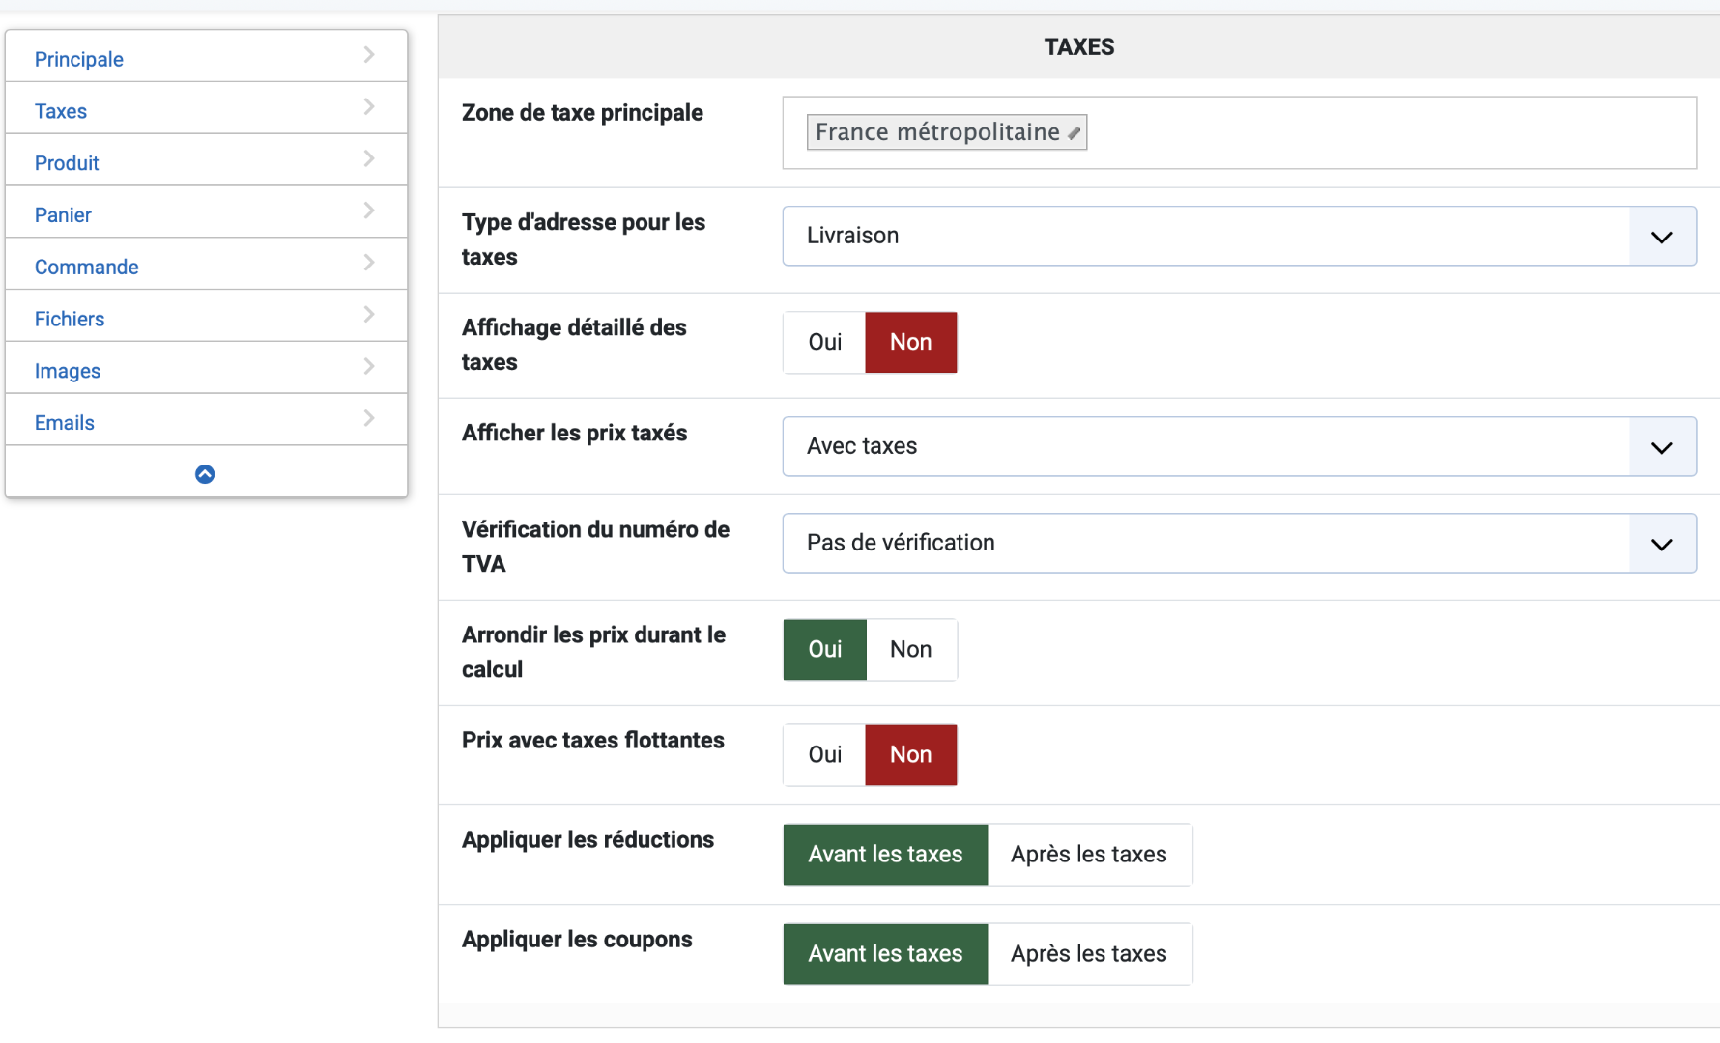The height and width of the screenshot is (1043, 1720).
Task: Open the Type d'adresse pour les taxes dropdown
Action: click(x=1239, y=237)
